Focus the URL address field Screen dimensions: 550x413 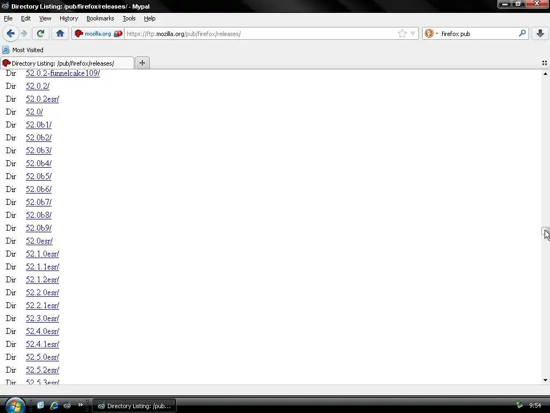point(262,34)
